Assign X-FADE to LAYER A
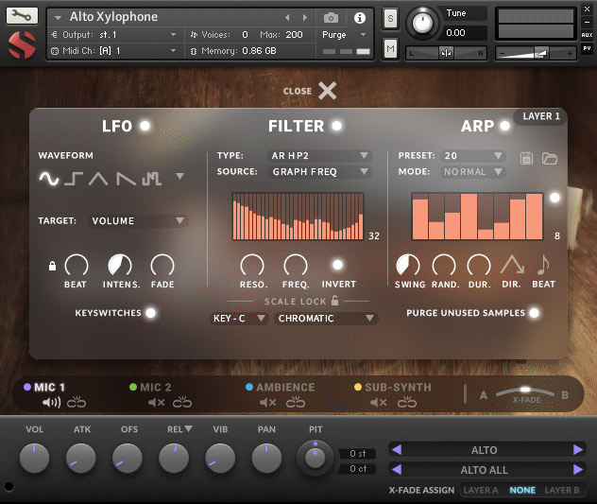The image size is (597, 504). (481, 490)
